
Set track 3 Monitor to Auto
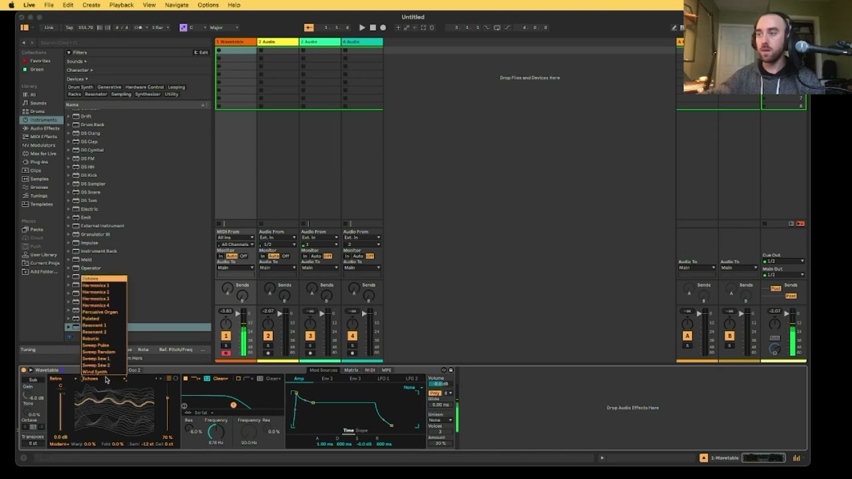click(x=316, y=256)
